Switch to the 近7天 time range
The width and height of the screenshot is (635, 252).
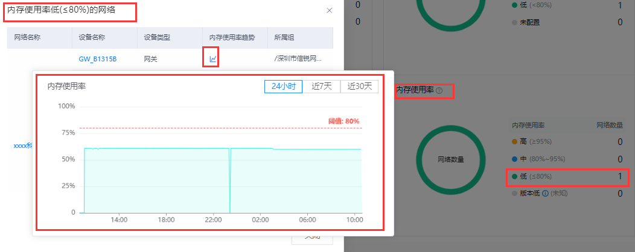[x=322, y=87]
